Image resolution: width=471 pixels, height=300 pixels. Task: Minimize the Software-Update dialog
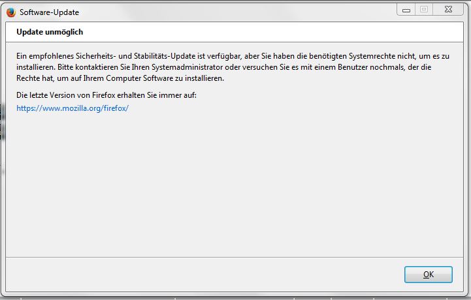[x=406, y=10]
